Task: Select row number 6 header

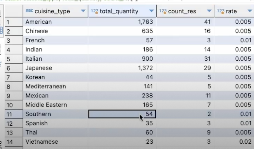Action: point(14,68)
